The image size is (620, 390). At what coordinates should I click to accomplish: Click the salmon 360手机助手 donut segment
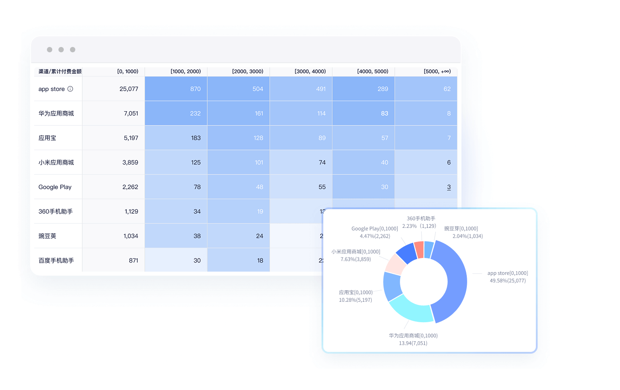point(418,250)
